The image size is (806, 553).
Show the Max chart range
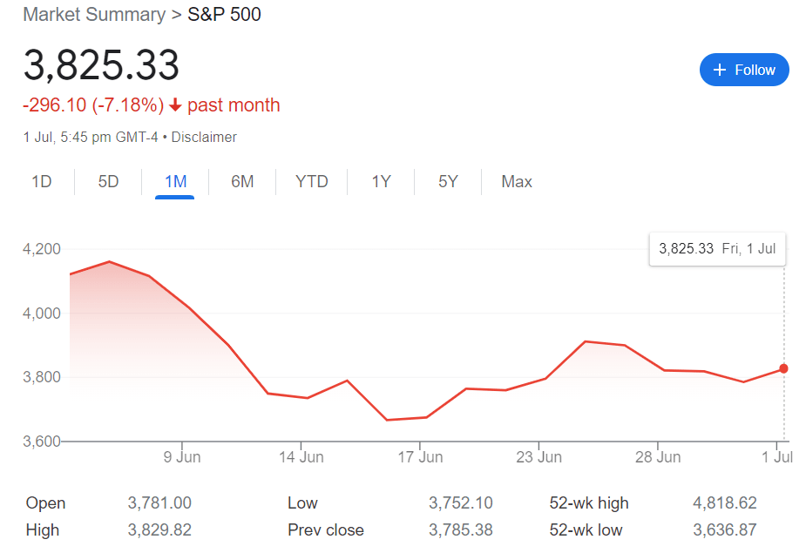[517, 182]
